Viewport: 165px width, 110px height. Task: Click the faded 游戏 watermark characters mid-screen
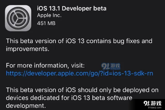115,66
